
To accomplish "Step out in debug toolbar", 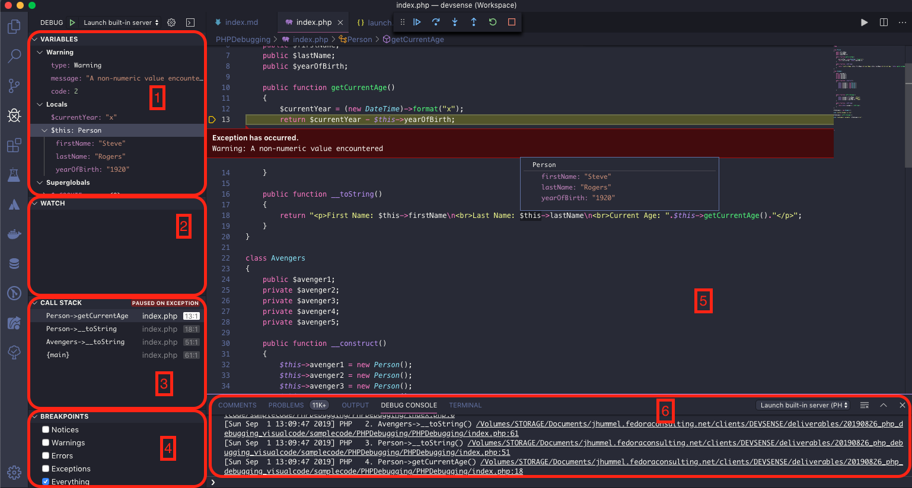I will point(474,22).
